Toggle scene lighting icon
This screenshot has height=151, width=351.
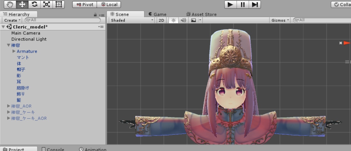(x=174, y=20)
